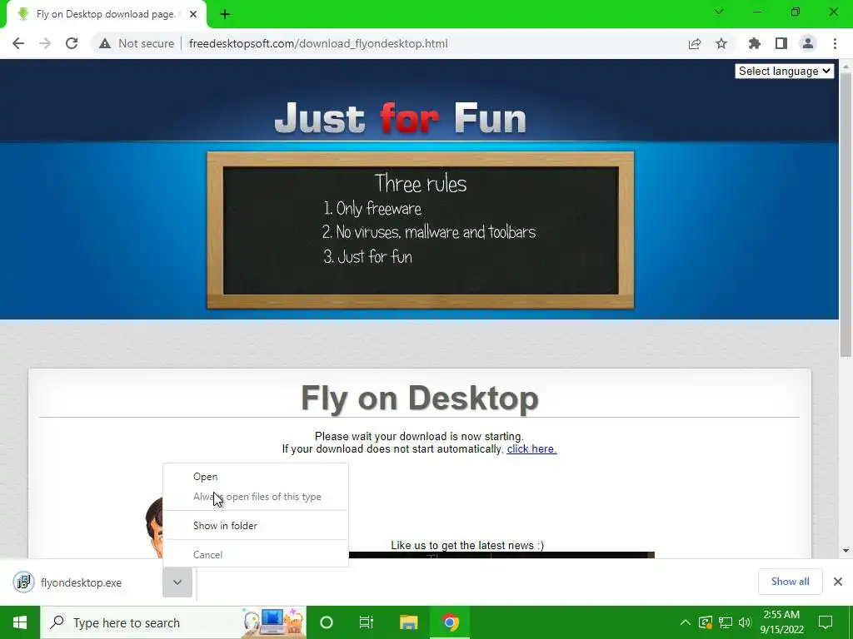
Task: Open the Select language dropdown
Action: pos(784,72)
